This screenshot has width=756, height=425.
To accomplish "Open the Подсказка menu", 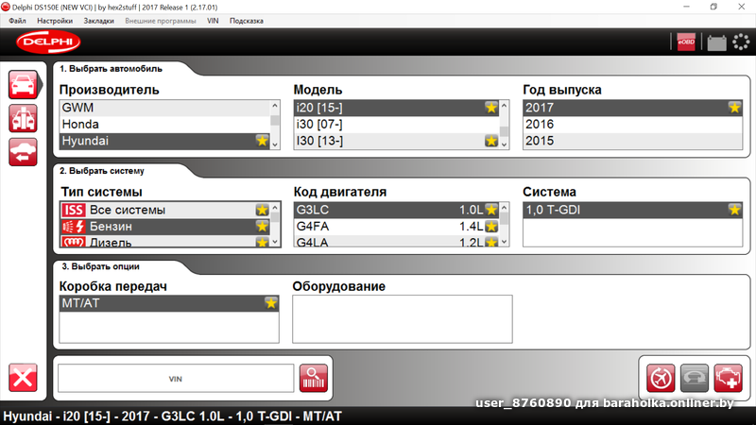I will [x=247, y=21].
